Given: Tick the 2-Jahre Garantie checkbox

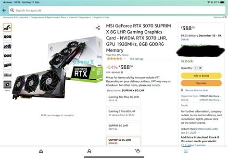Looking at the screenshot, I should tap(183, 145).
